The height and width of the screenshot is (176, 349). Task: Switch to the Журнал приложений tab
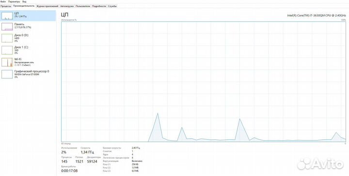point(48,6)
